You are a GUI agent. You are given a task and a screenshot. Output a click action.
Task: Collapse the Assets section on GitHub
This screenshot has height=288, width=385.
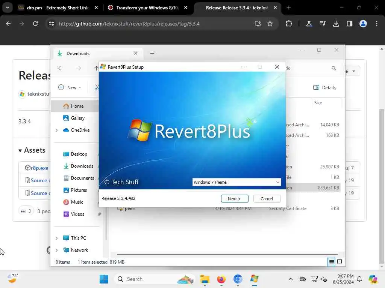click(x=32, y=150)
